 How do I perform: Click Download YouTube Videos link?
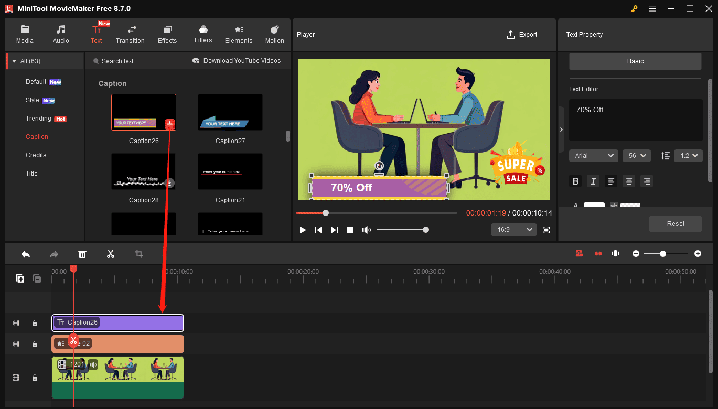coord(237,61)
